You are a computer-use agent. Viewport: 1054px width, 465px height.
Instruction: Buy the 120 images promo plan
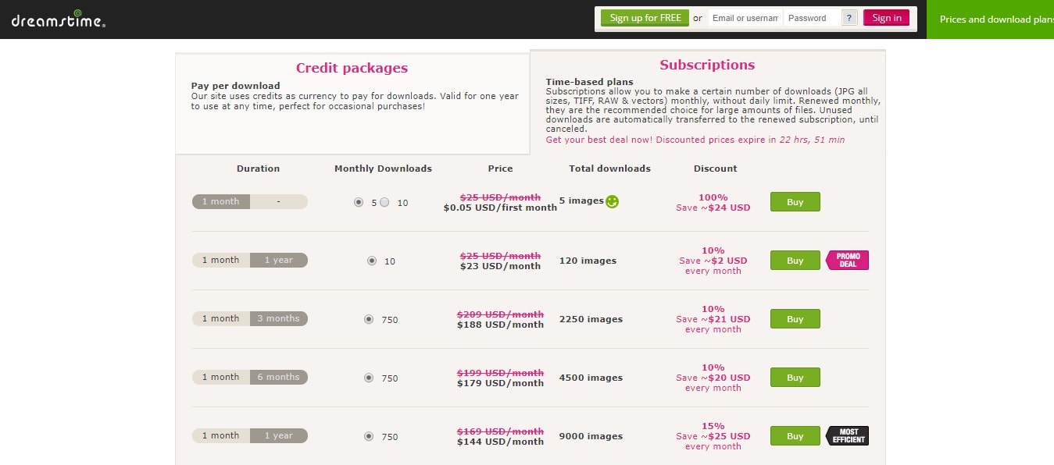pyautogui.click(x=795, y=260)
